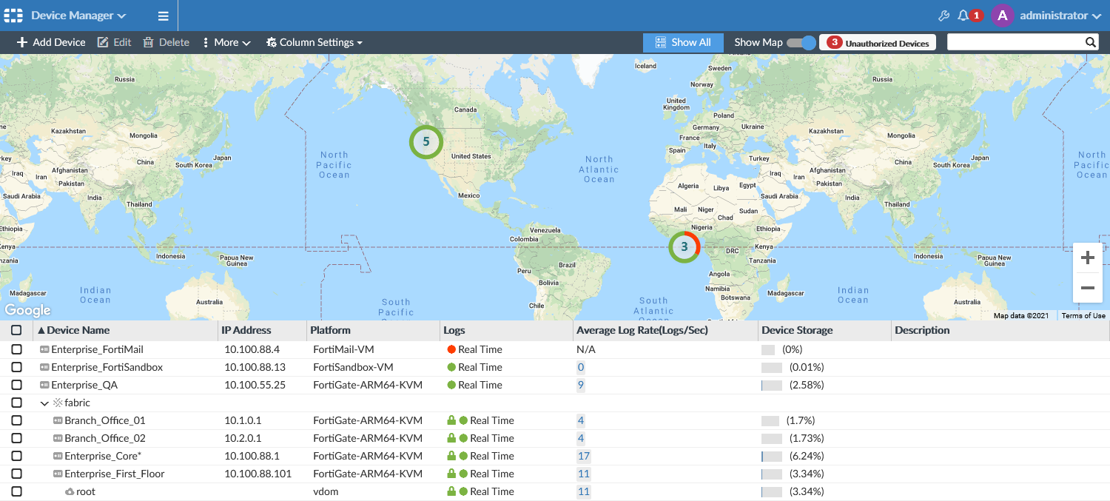
Task: Click the lock icon in Enterprise_Core row
Action: pyautogui.click(x=451, y=456)
